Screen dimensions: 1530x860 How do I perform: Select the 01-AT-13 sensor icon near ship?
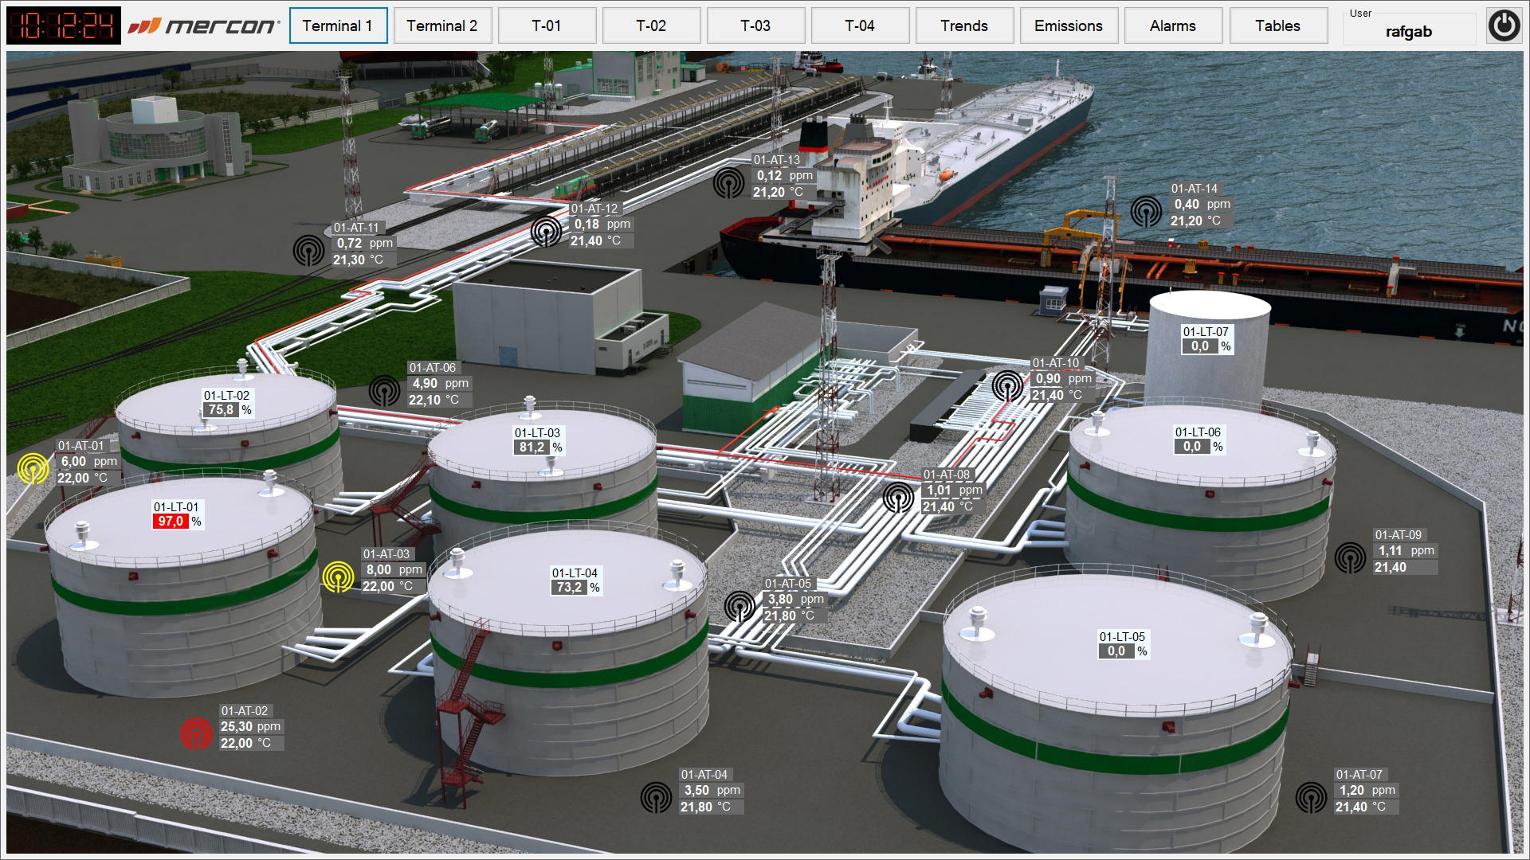point(728,183)
